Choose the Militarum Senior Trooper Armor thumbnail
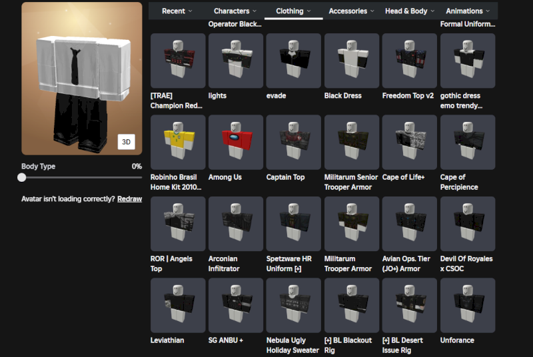Viewport: 533px width, 357px height. pyautogui.click(x=352, y=142)
